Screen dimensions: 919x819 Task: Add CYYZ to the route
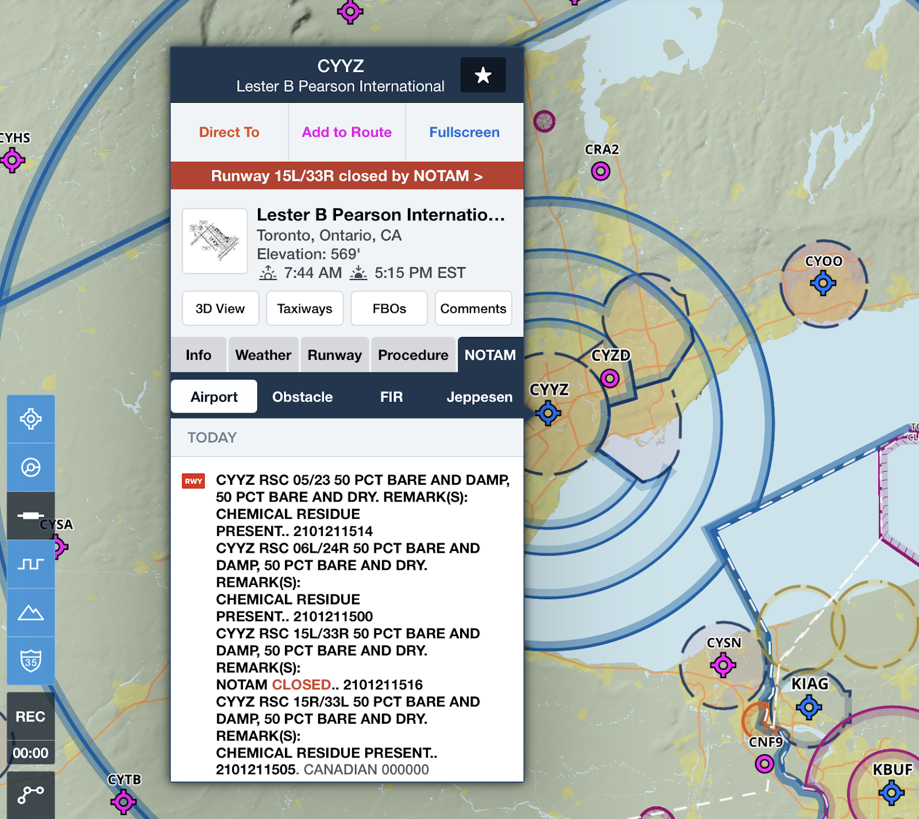[347, 132]
